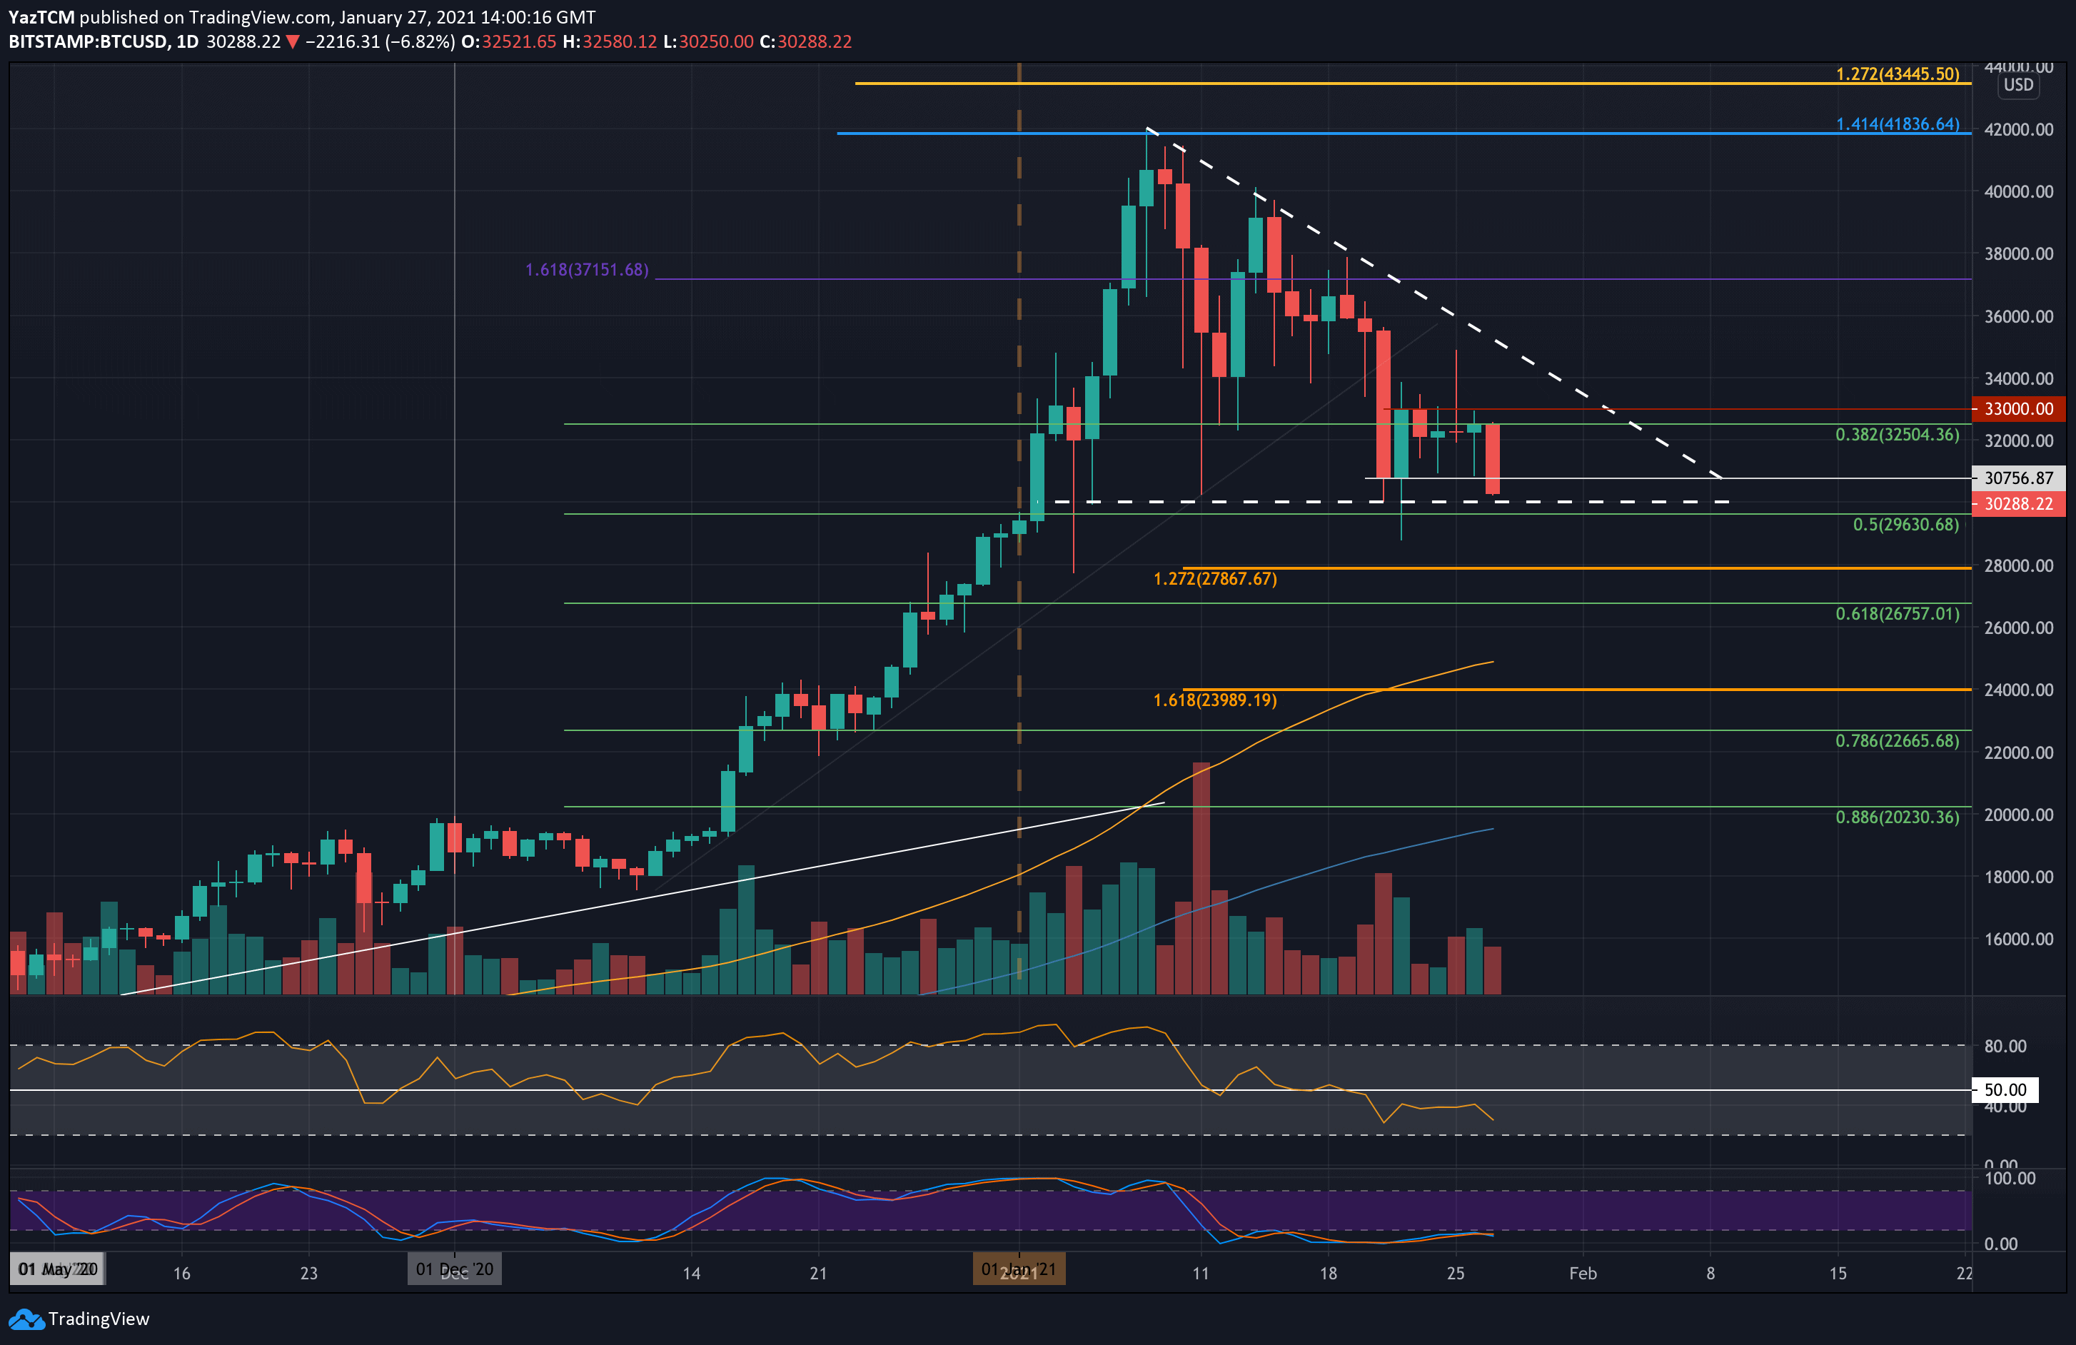The image size is (2076, 1345).
Task: Click the 0.886(20230.36) retracement label
Action: click(x=1898, y=817)
